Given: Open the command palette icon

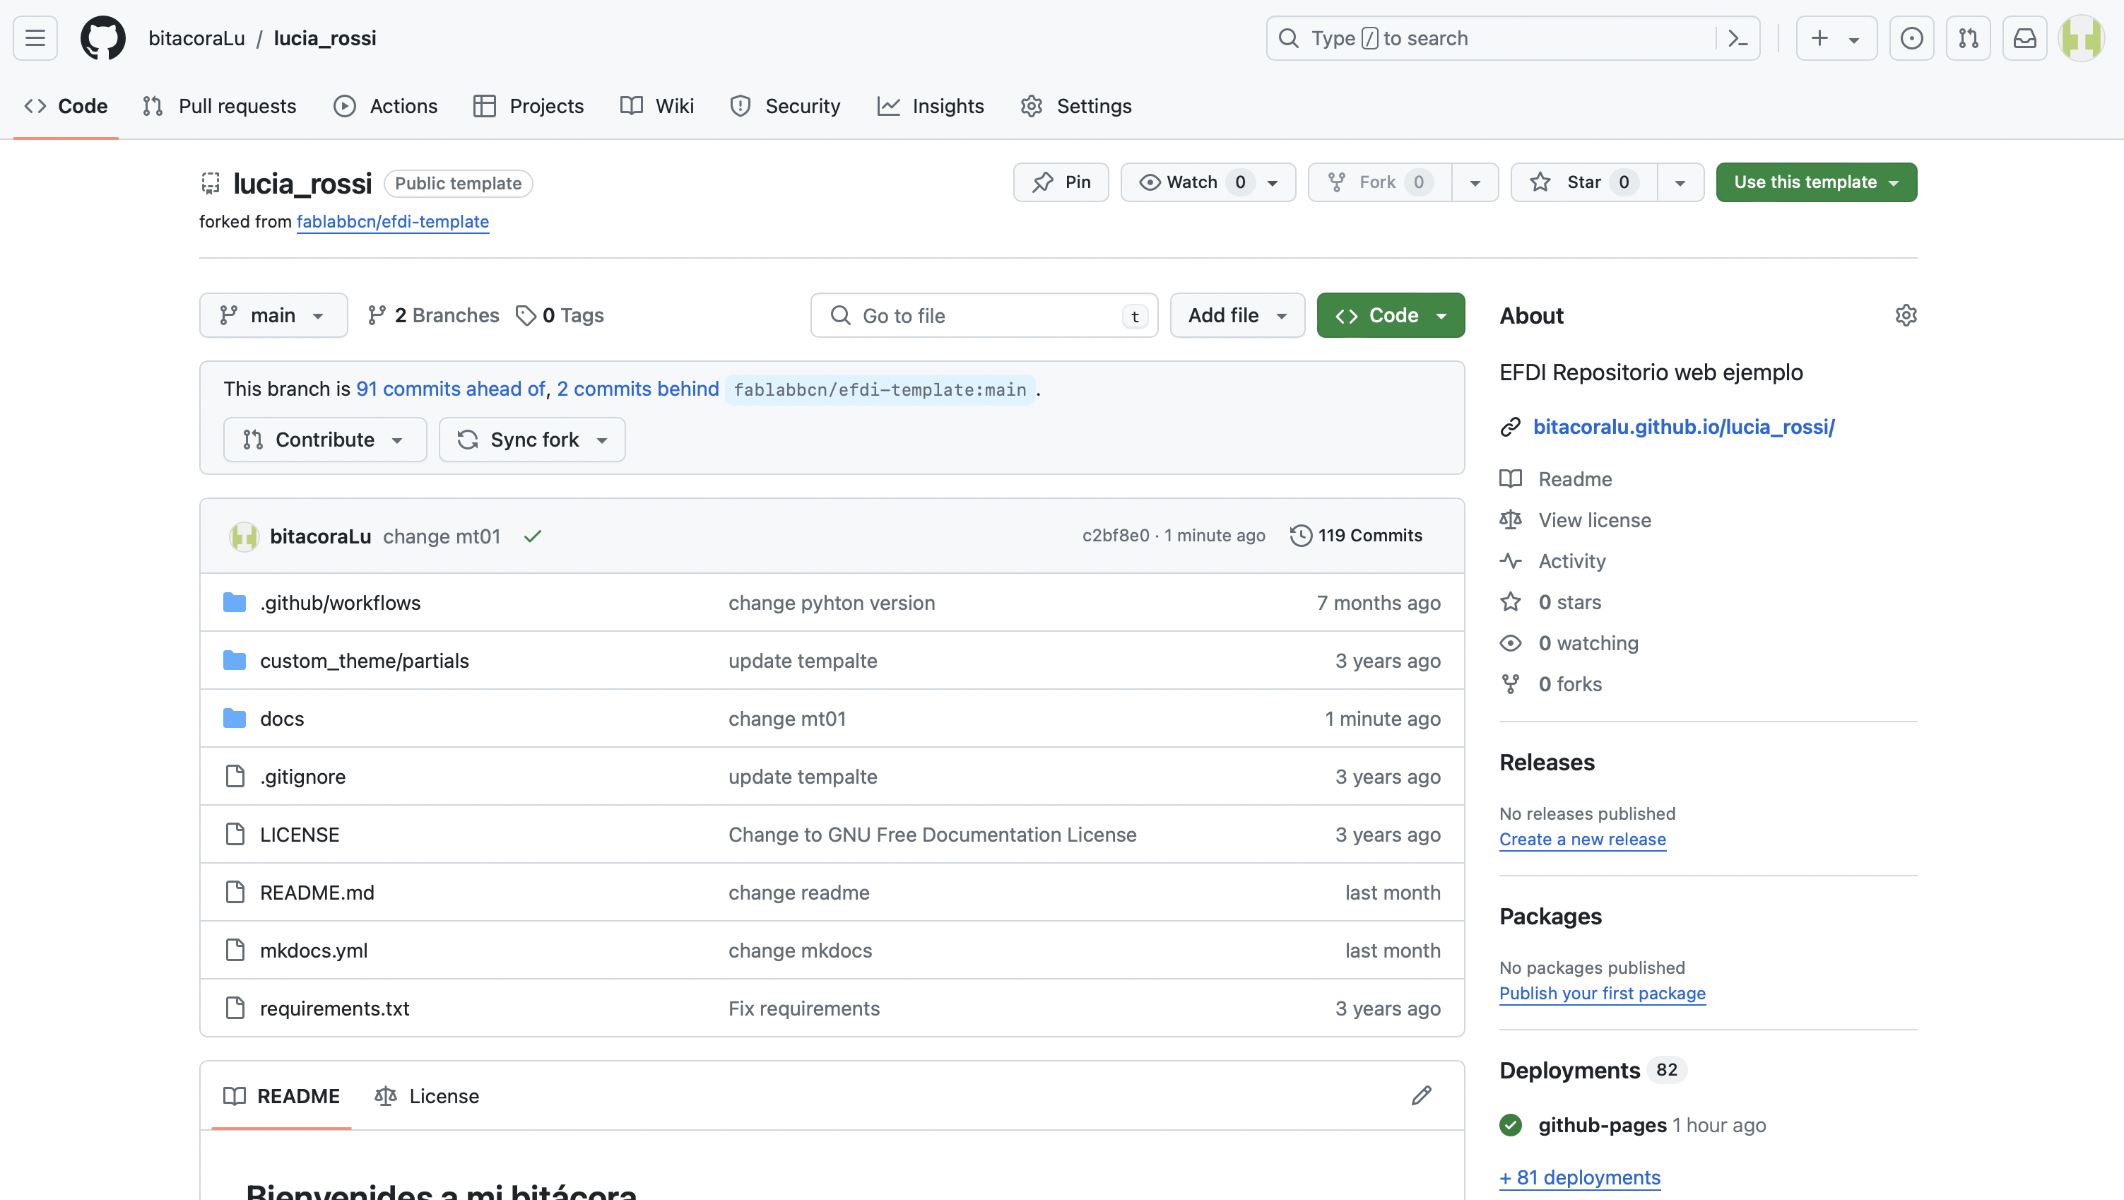Looking at the screenshot, I should pyautogui.click(x=1737, y=38).
